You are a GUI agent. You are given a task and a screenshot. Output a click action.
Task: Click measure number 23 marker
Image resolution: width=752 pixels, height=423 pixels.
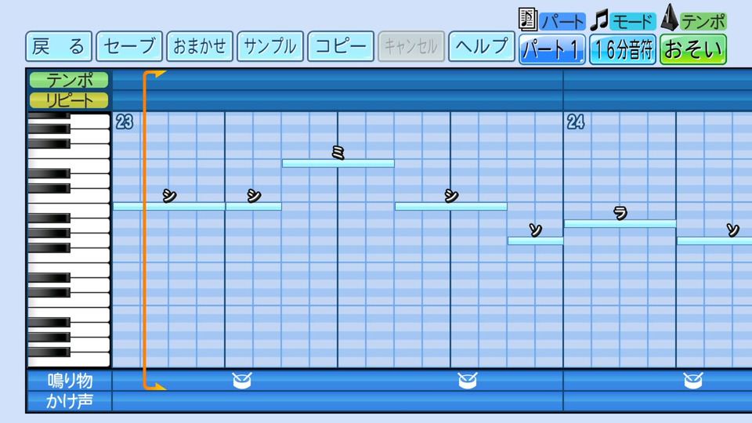(125, 122)
